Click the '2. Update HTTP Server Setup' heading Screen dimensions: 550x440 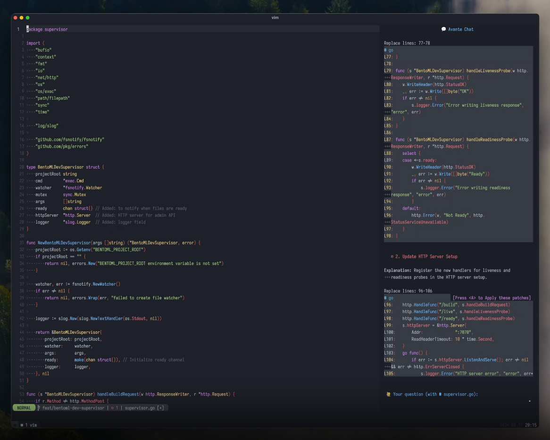pyautogui.click(x=426, y=256)
